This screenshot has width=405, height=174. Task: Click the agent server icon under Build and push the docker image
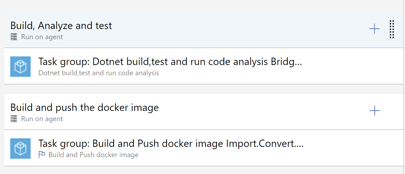pos(14,119)
